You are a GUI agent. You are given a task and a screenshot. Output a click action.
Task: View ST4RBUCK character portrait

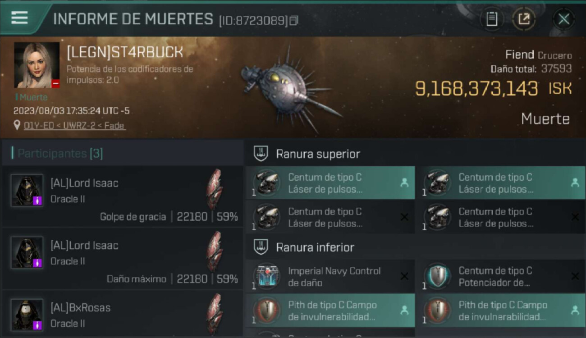tap(37, 65)
